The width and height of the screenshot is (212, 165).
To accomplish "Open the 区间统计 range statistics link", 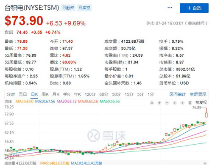I will coord(178,94).
